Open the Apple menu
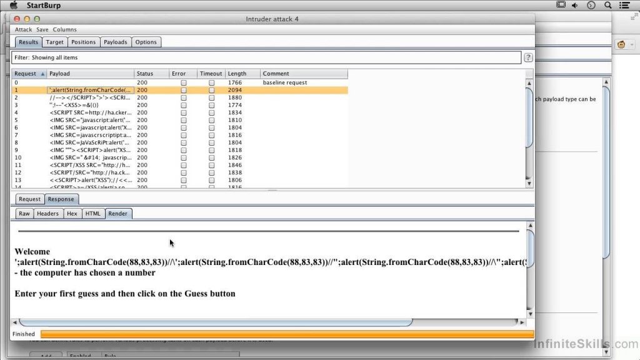This screenshot has height=360, width=640. 14,5
